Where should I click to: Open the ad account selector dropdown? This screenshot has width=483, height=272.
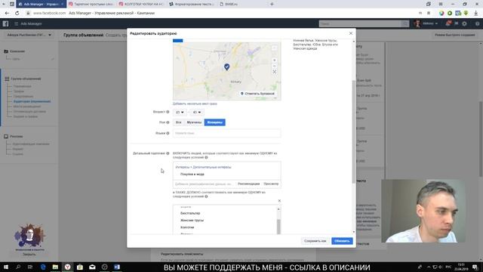pos(29,36)
